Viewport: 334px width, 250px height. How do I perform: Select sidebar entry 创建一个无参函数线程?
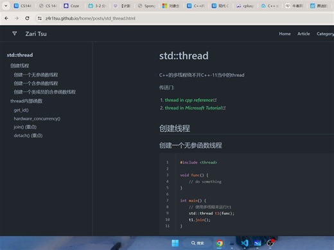click(x=36, y=74)
